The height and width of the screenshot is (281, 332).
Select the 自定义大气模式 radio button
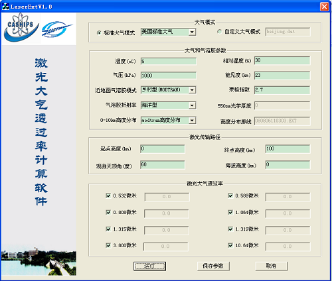(219, 32)
